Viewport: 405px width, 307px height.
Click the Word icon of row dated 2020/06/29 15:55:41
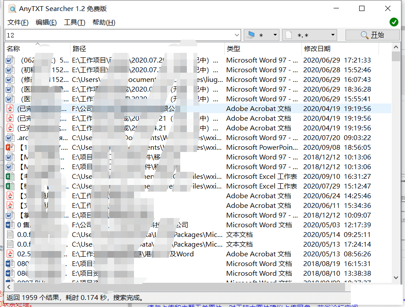click(x=10, y=99)
